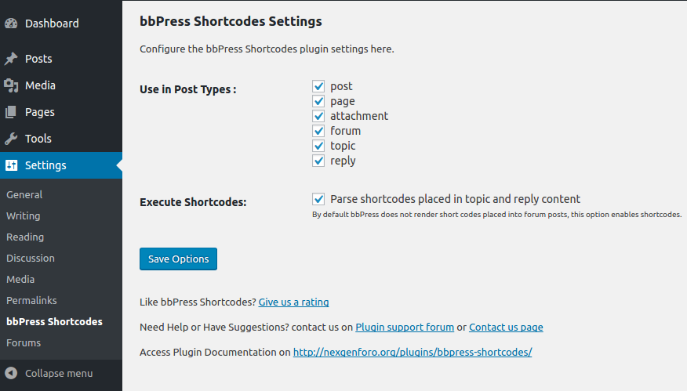Open the Discussion settings page
Viewport: 687px width, 391px height.
click(31, 258)
